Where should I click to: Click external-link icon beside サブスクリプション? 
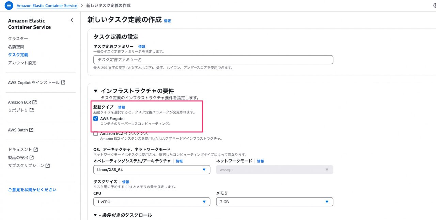click(x=48, y=166)
